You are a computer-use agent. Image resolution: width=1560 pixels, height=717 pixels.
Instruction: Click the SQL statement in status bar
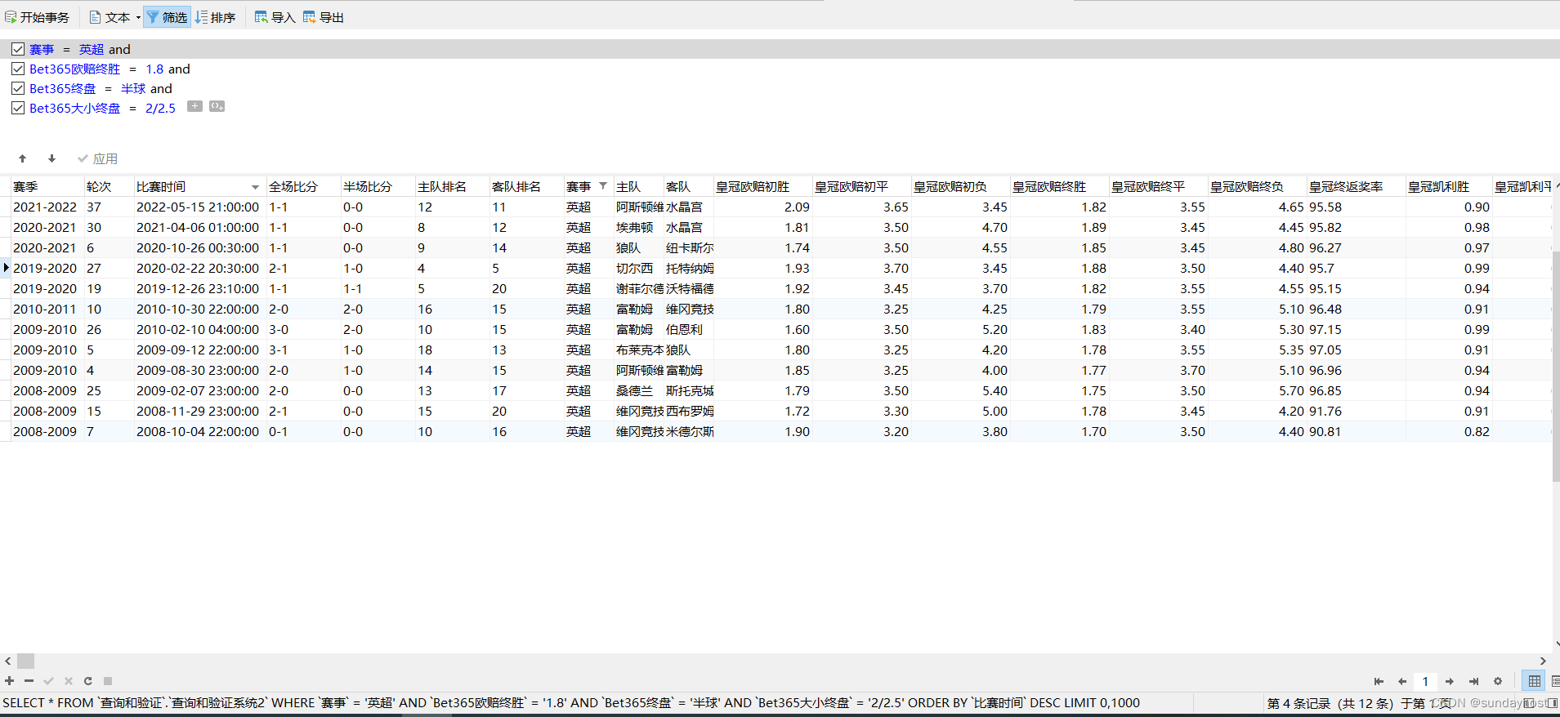571,702
